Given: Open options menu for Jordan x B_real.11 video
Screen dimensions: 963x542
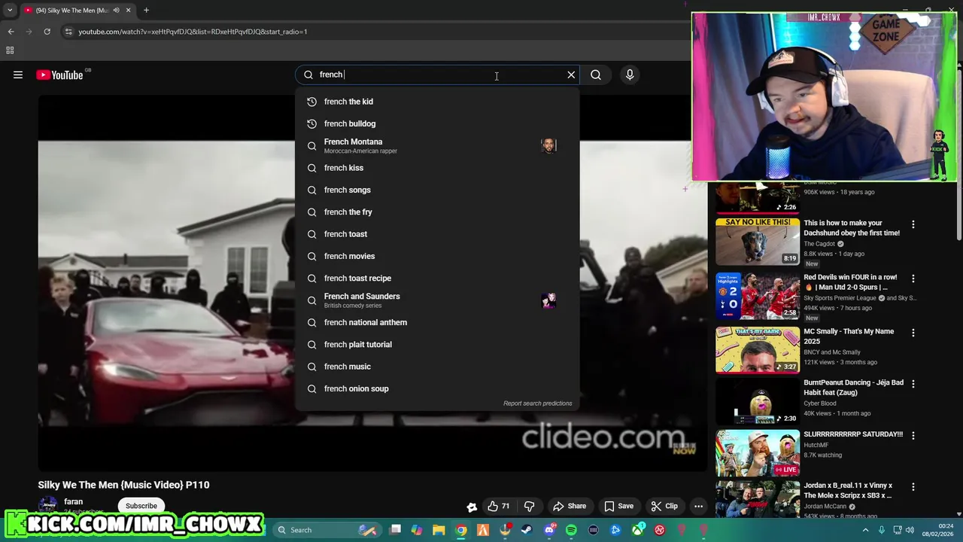Looking at the screenshot, I should tap(913, 486).
